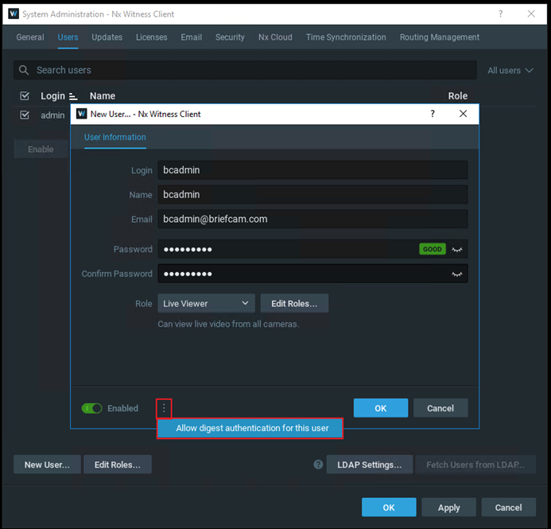Uncheck the admin user checkbox
The width and height of the screenshot is (551, 529).
[25, 115]
